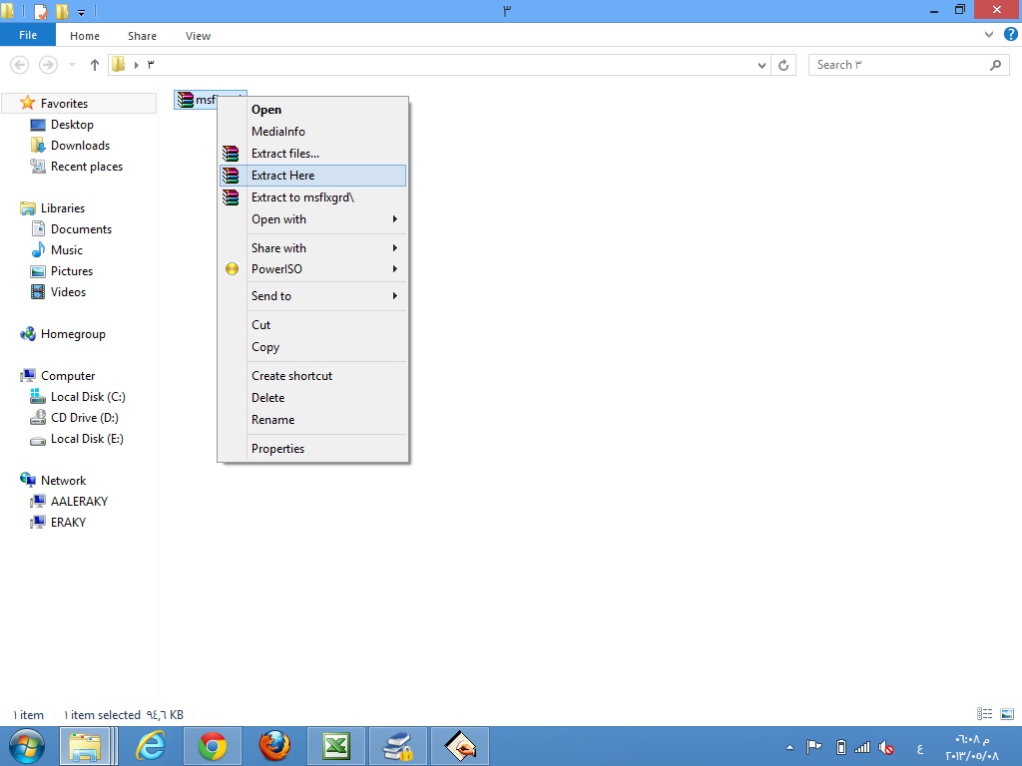
Task: Open the Pictures library
Action: click(72, 271)
